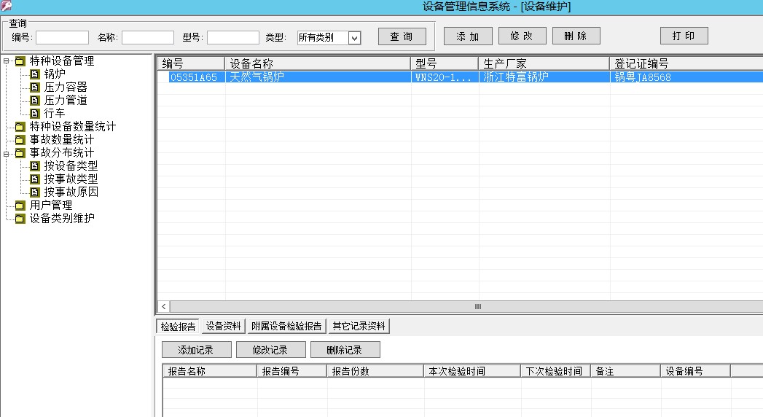Viewport: 763px width, 417px height.
Task: Click the folder icon beside 事故数量统计
Action: point(20,140)
